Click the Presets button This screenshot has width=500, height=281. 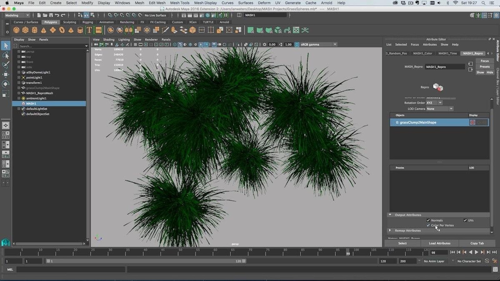click(484, 67)
